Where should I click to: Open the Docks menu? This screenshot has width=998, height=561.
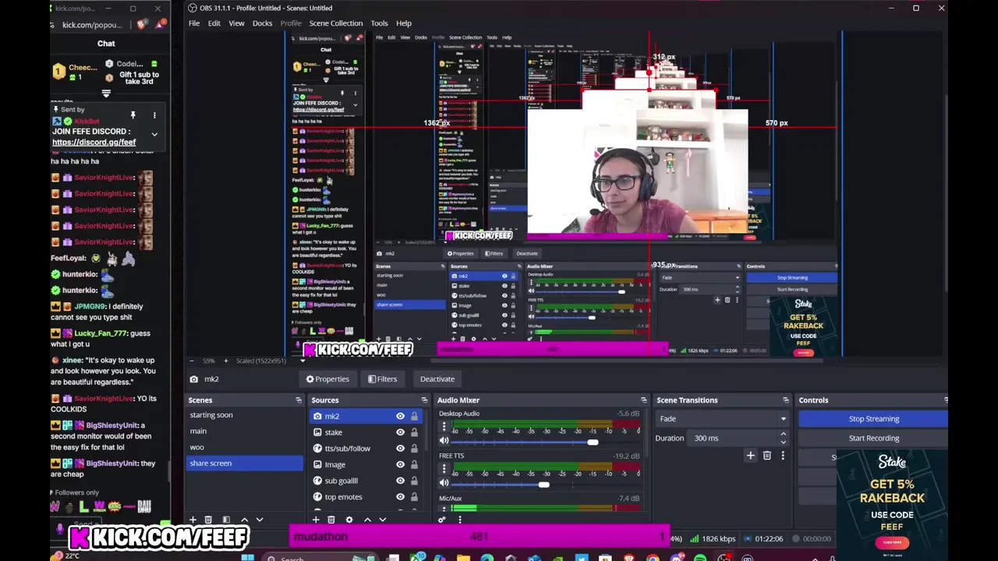[262, 23]
